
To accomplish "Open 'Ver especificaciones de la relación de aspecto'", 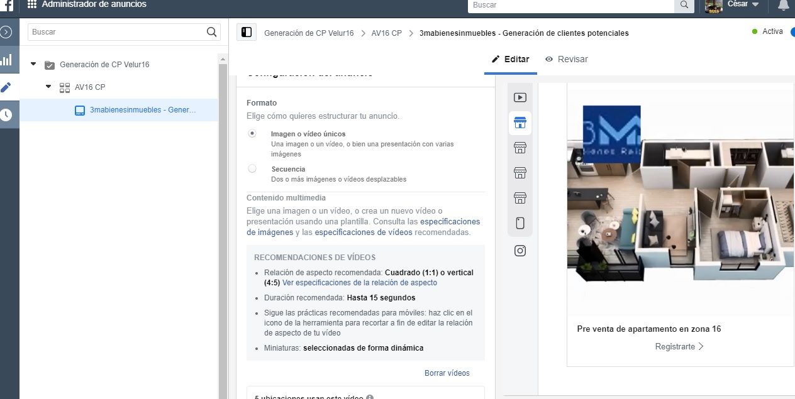I will (359, 283).
